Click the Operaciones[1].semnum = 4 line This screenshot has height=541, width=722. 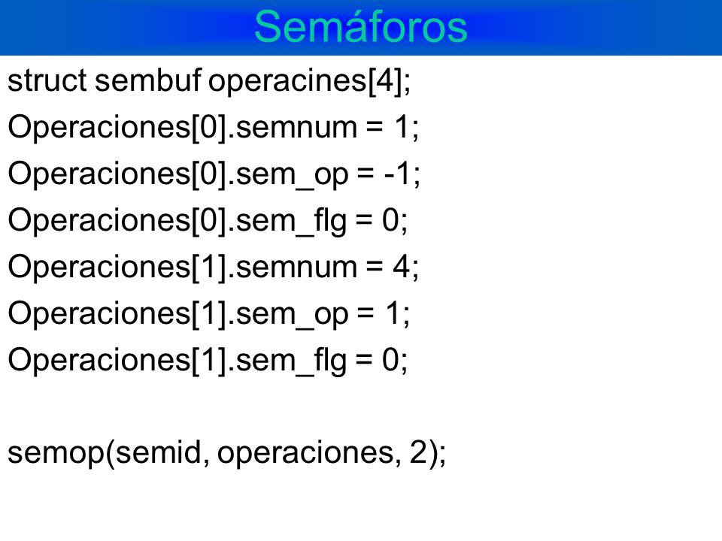pos(213,267)
